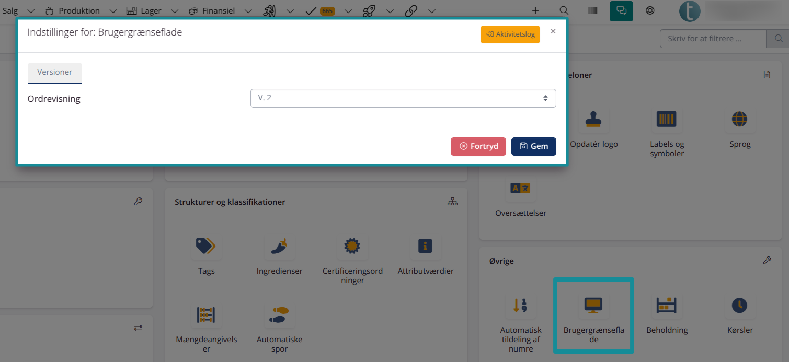Click the Ingredienser chili icon
789x362 pixels.
point(279,247)
